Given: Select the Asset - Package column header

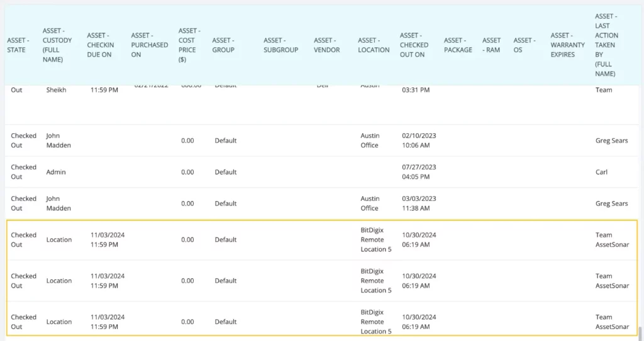Looking at the screenshot, I should (x=457, y=45).
